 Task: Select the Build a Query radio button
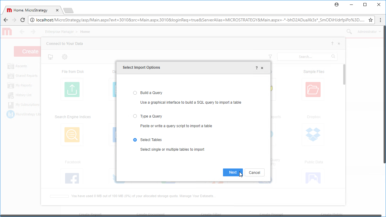pyautogui.click(x=135, y=93)
